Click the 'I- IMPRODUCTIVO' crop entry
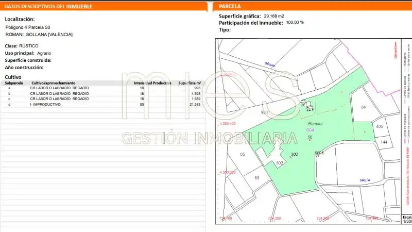This screenshot has height=232, width=412. 45,105
